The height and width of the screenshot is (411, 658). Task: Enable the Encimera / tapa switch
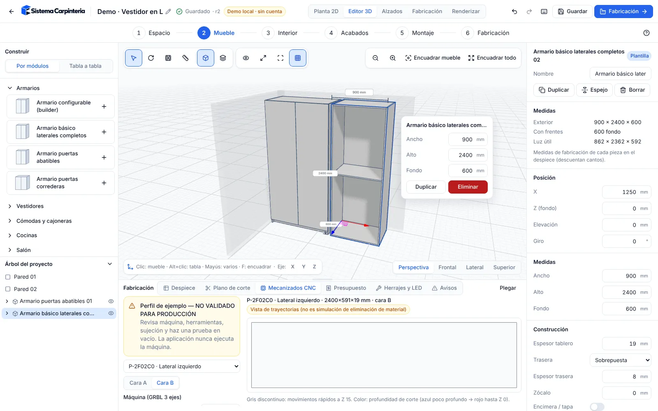pyautogui.click(x=597, y=407)
